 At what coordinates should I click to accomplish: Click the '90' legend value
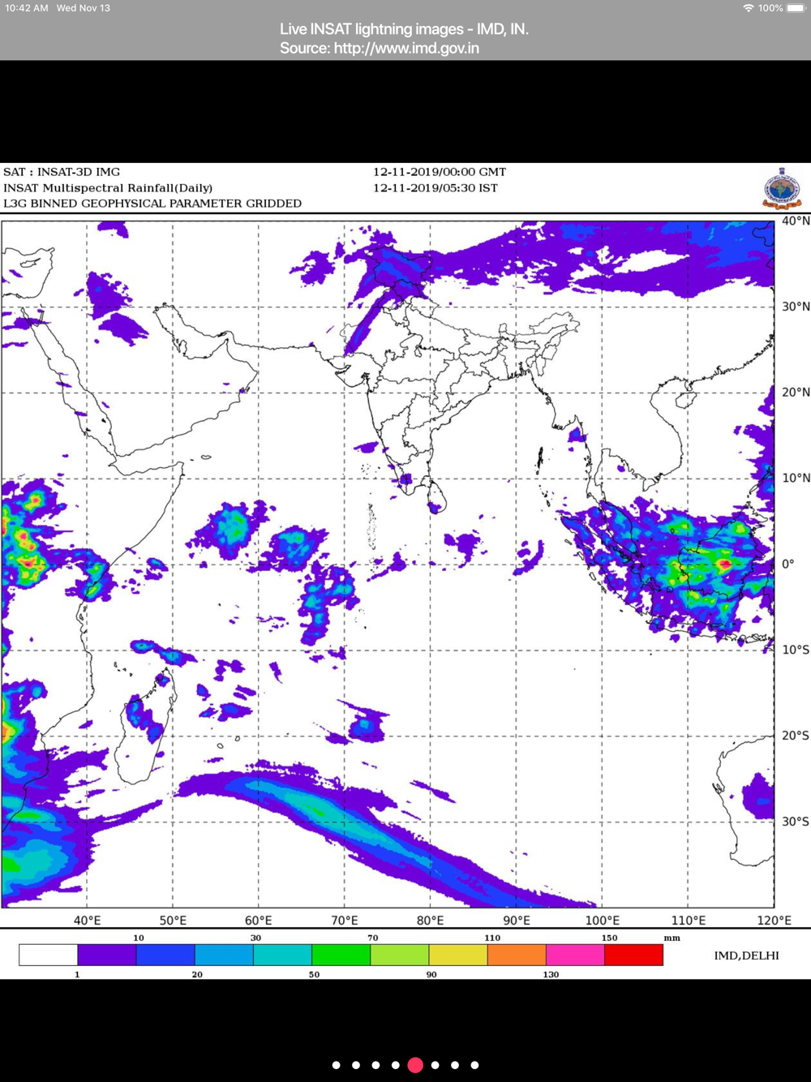click(431, 975)
